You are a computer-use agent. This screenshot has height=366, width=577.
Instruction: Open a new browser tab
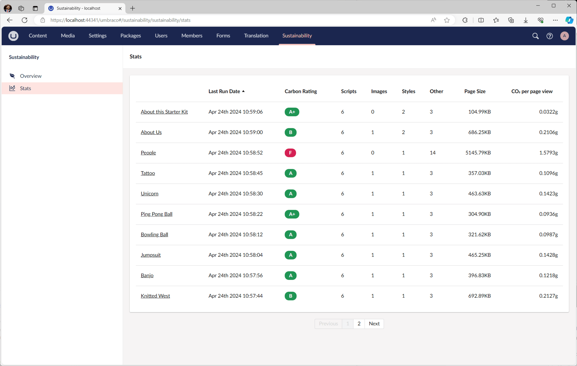[x=132, y=8]
